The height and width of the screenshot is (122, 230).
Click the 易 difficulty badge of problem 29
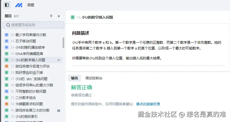pyautogui.click(x=7, y=79)
